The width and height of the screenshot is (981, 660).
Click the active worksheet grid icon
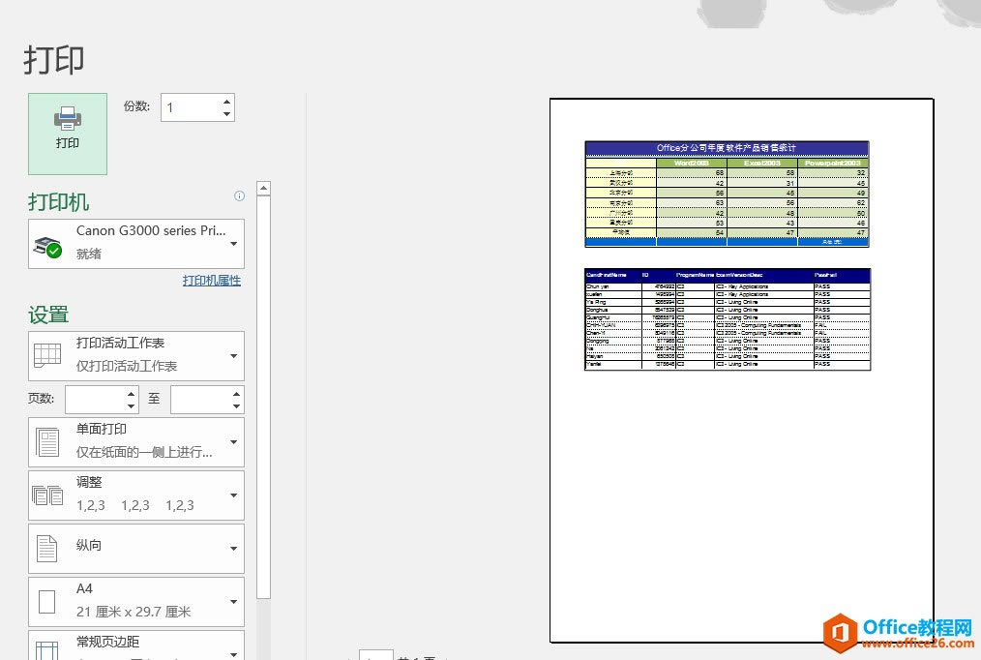click(x=47, y=355)
